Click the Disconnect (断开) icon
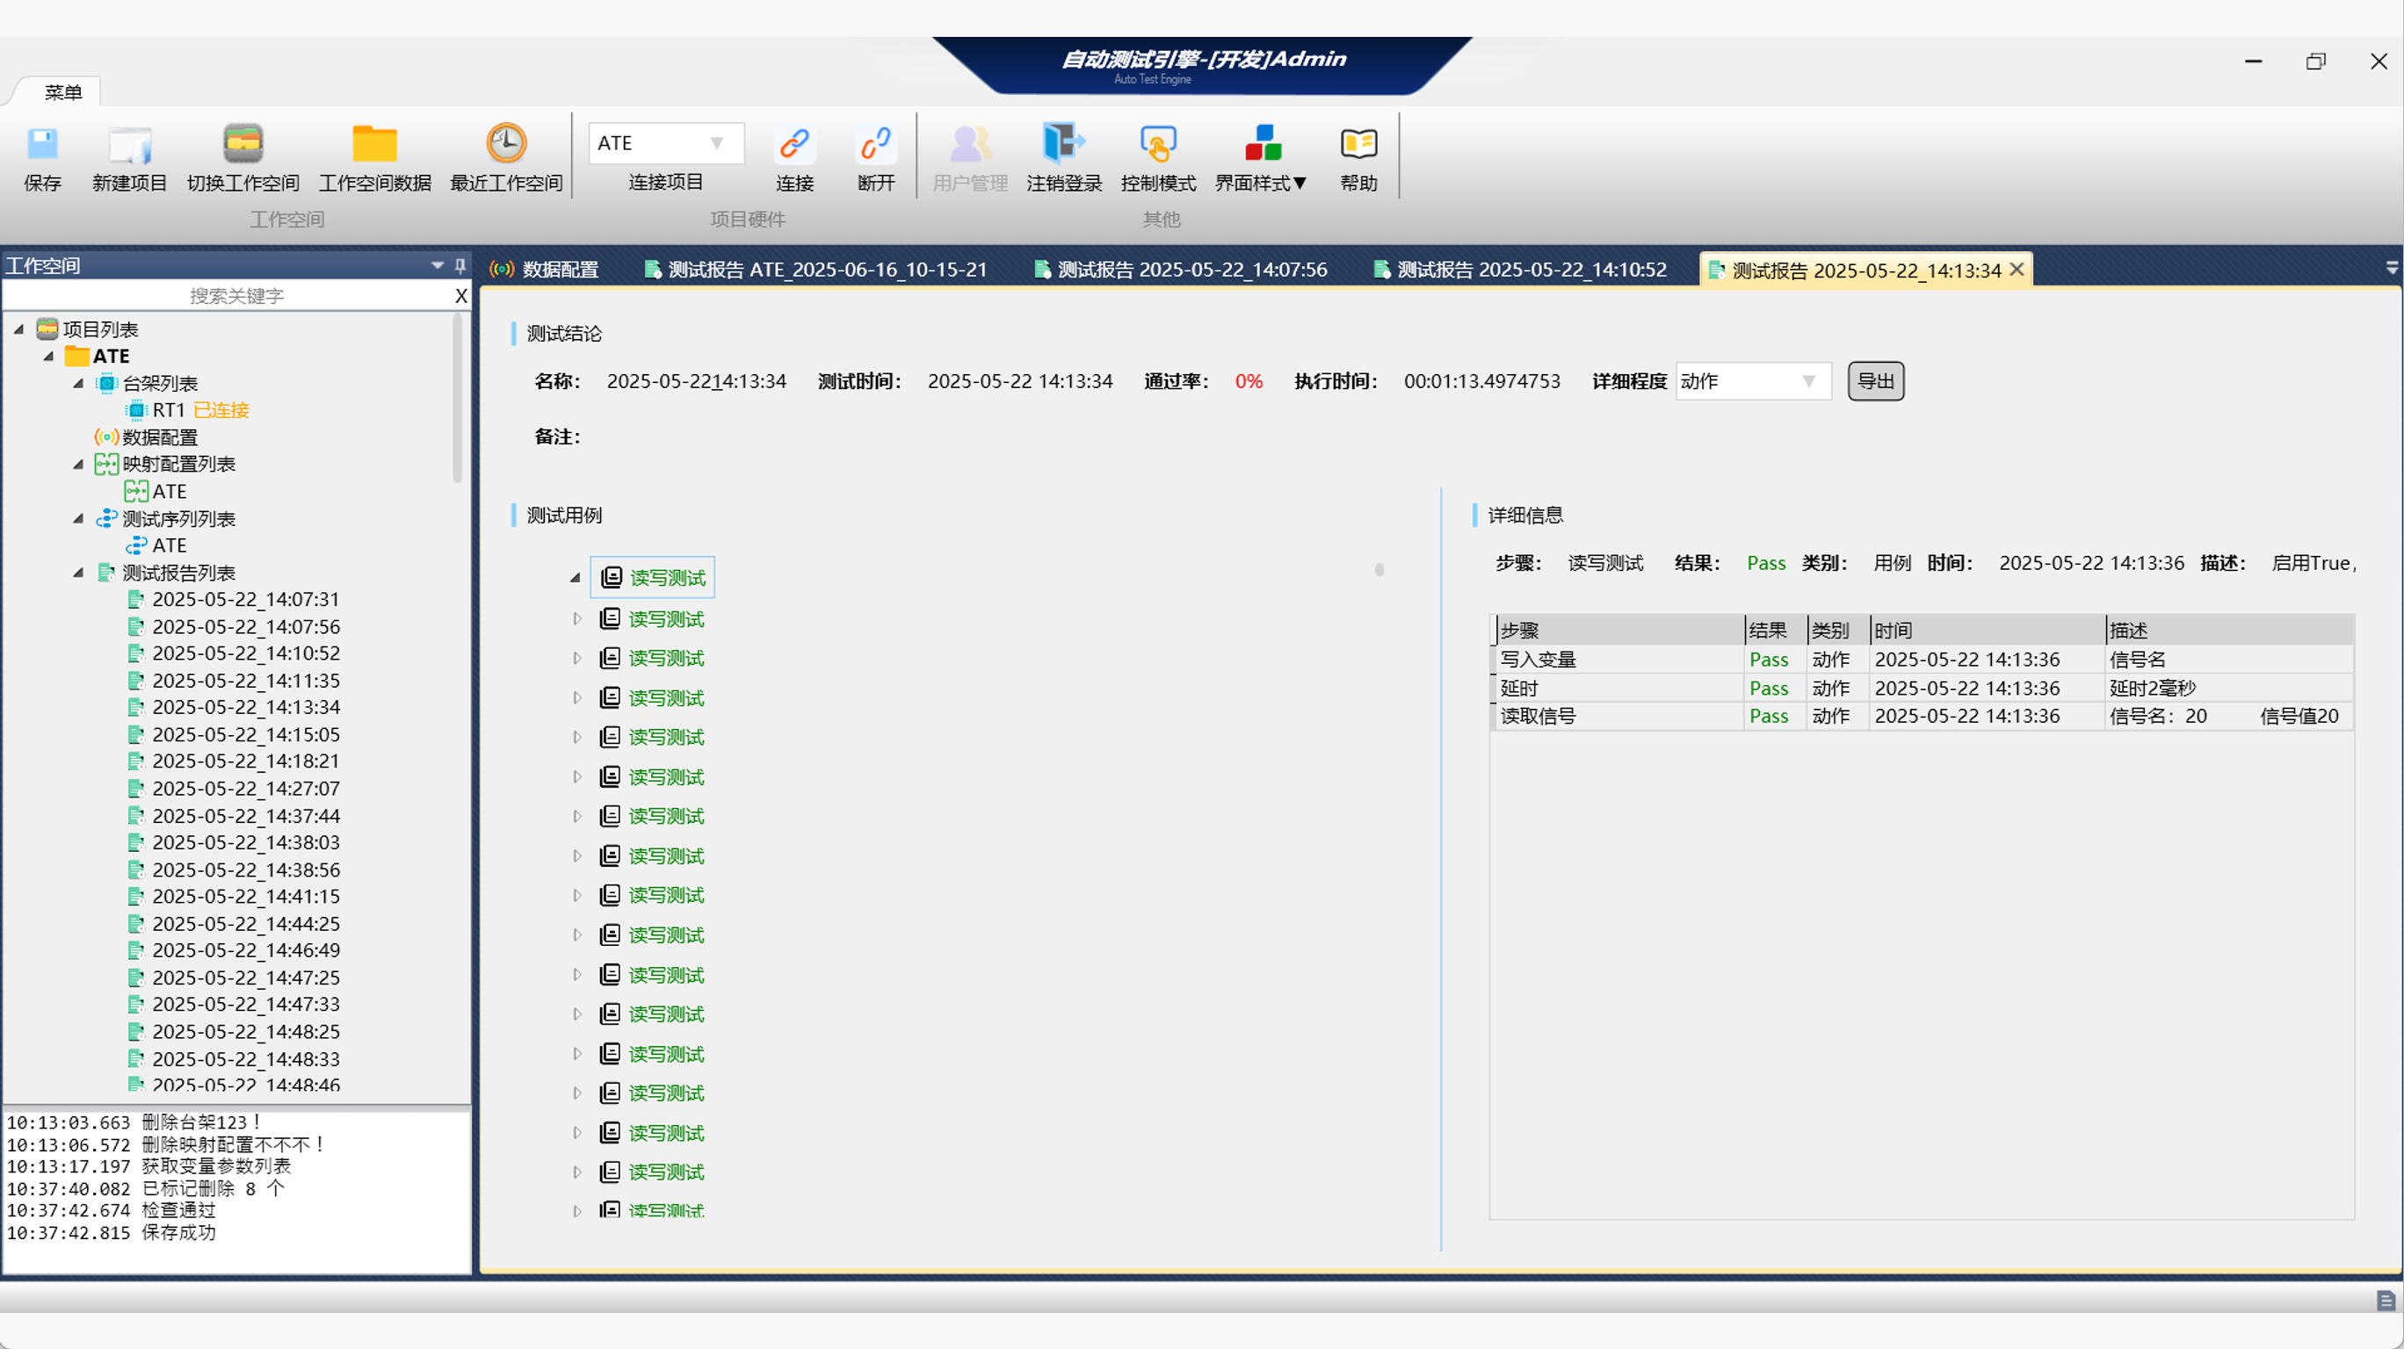This screenshot has width=2404, height=1349. click(x=875, y=145)
